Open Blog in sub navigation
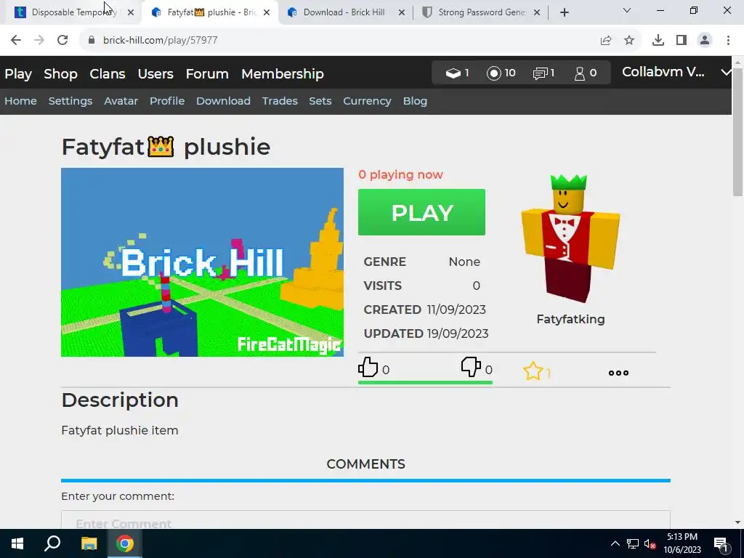This screenshot has height=558, width=744. pyautogui.click(x=415, y=101)
